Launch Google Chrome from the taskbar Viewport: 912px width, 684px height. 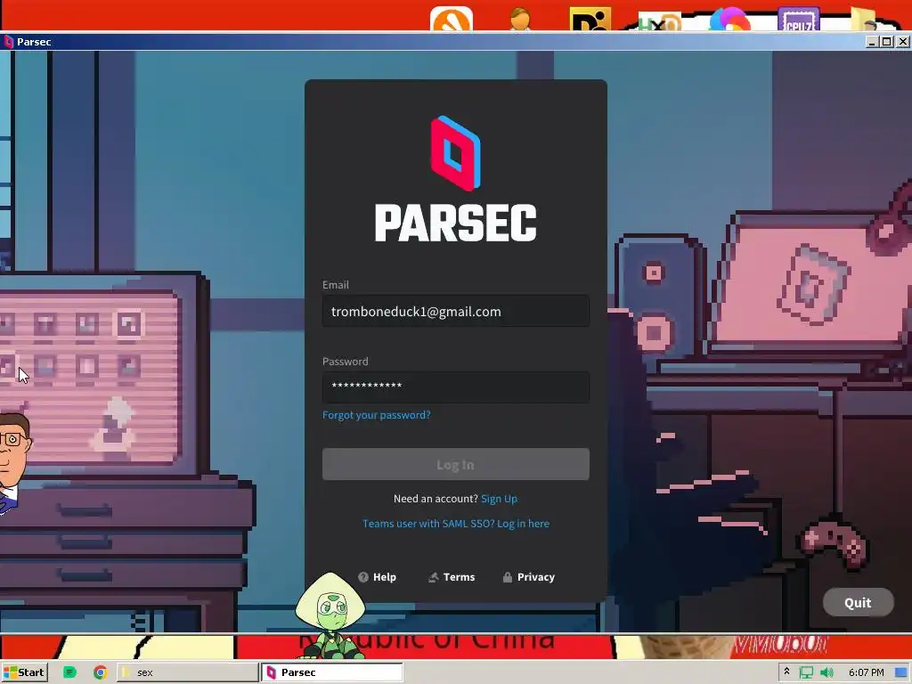100,672
